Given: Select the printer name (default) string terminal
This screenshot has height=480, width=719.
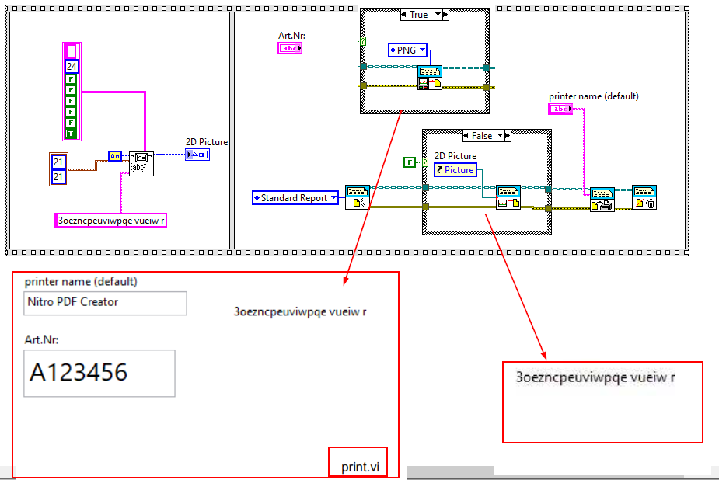Looking at the screenshot, I should click(x=560, y=109).
